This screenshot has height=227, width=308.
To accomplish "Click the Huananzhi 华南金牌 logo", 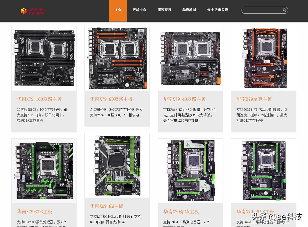I will [x=33, y=11].
